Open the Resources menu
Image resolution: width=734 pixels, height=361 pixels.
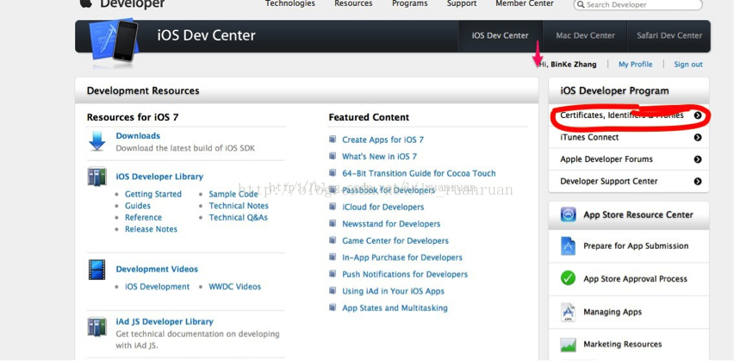coord(353,3)
